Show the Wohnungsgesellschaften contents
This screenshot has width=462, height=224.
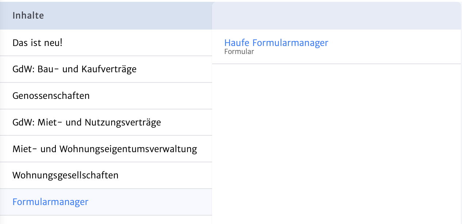point(65,175)
